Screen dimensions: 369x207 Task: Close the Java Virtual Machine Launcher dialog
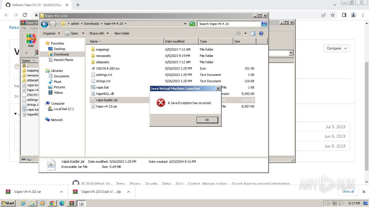click(218, 89)
